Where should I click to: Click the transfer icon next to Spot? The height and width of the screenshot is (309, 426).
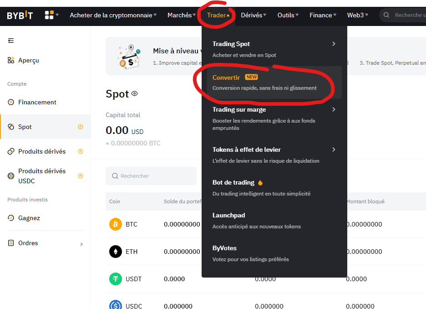[81, 127]
